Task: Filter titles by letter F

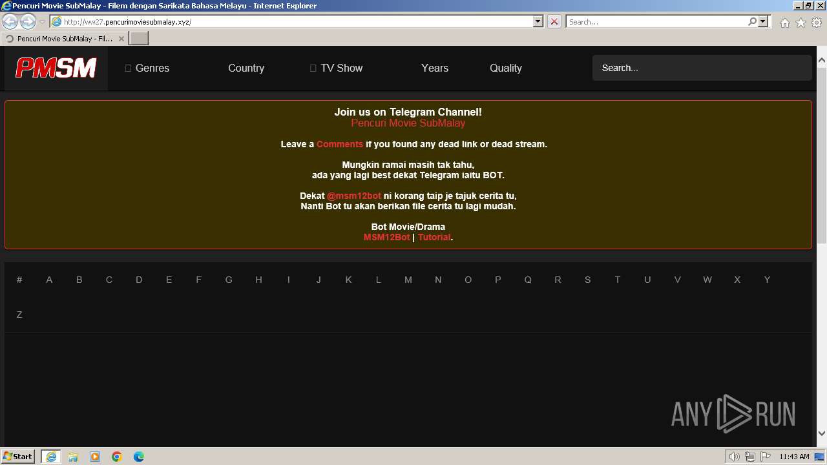Action: pos(198,280)
